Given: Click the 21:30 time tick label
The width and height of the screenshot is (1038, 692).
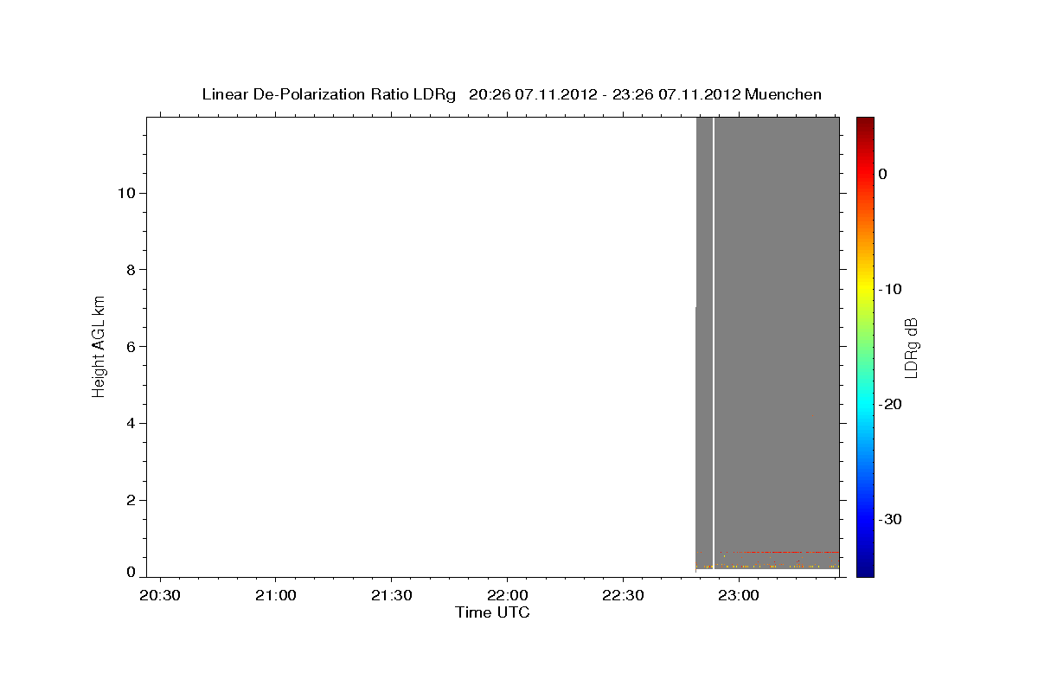Looking at the screenshot, I should [x=391, y=595].
